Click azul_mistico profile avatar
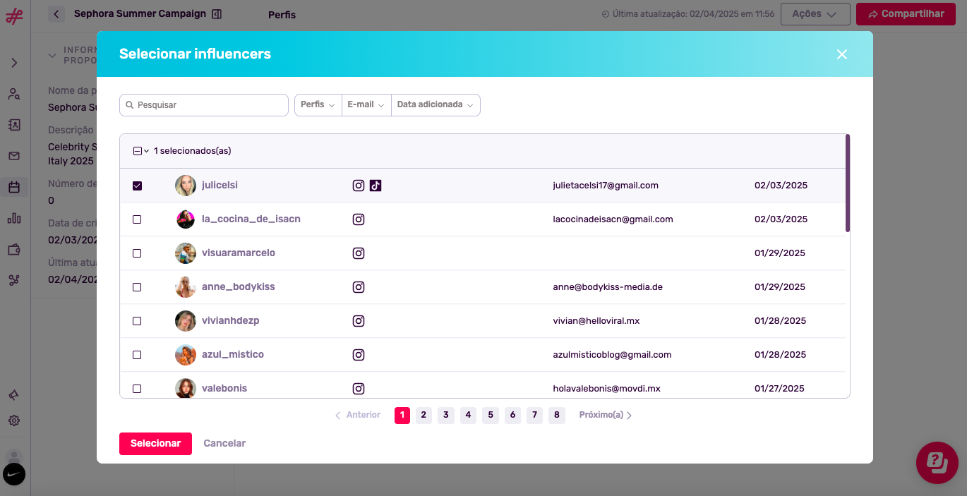 click(x=186, y=355)
